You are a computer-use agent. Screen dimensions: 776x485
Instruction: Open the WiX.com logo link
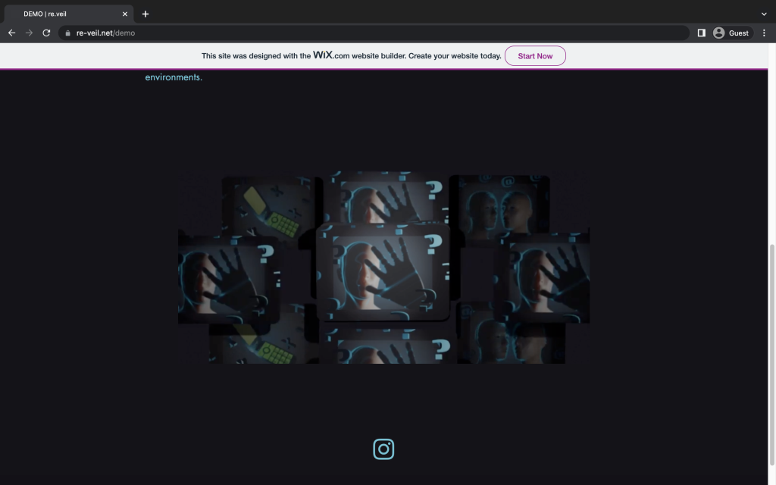[331, 55]
